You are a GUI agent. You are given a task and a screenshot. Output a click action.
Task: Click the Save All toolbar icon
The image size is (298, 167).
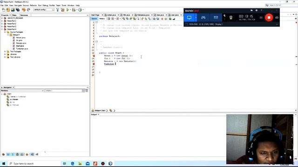pos(18,10)
